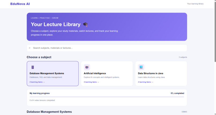Screen dimensions: 216x115
Task: Click the '3 subjects' count text
Action: coord(183,57)
